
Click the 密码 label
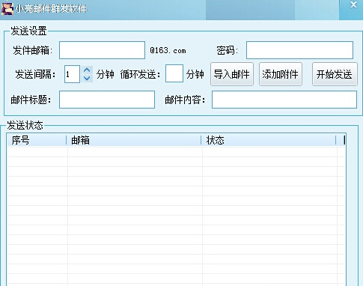point(228,51)
